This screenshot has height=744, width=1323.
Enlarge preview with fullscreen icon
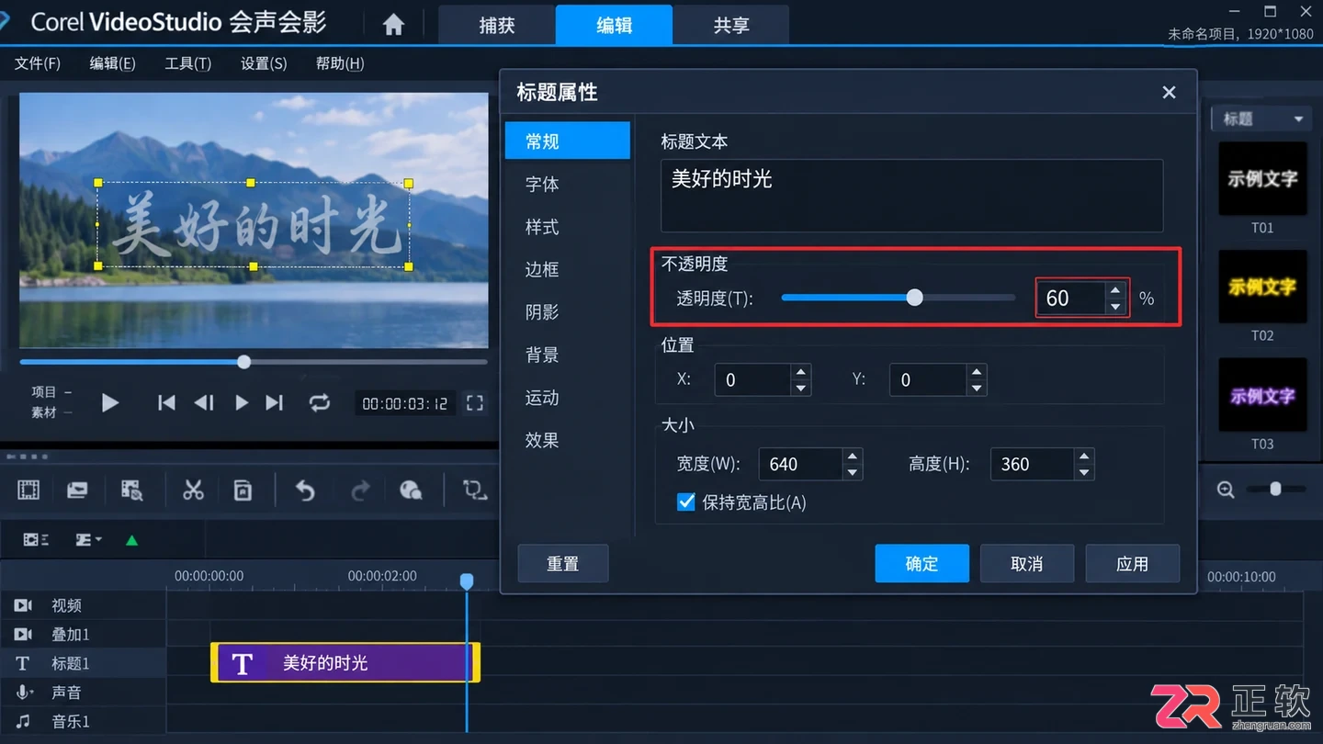(x=475, y=403)
